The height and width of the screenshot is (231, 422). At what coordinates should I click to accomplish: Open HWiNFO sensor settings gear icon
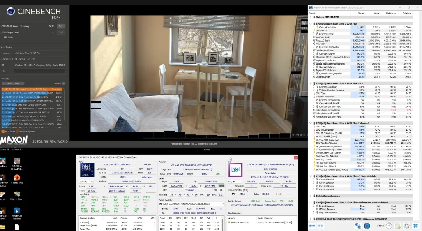407,226
